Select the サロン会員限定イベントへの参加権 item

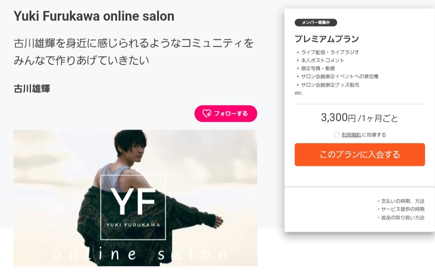(x=340, y=76)
